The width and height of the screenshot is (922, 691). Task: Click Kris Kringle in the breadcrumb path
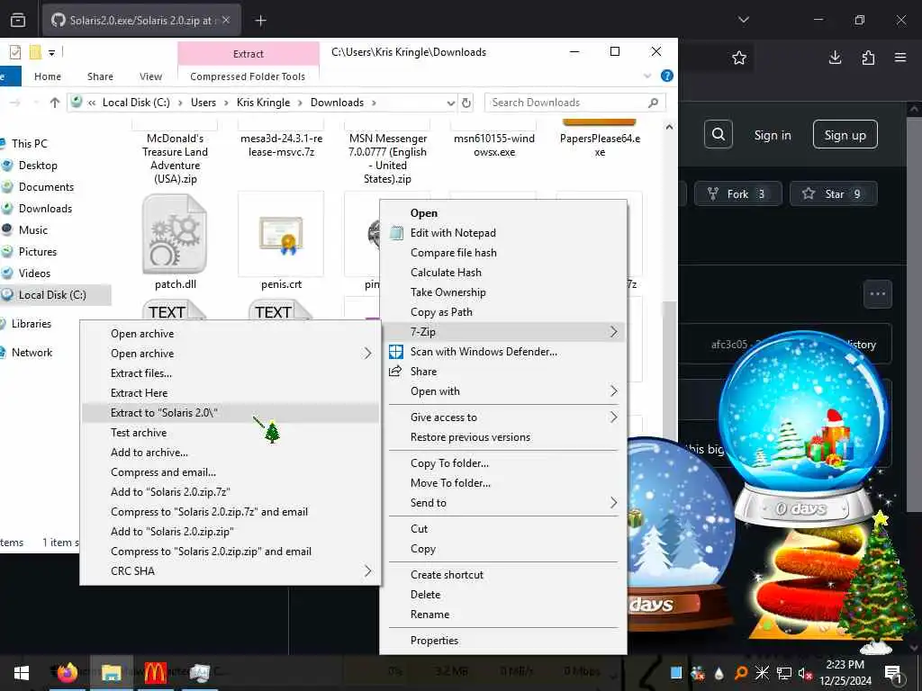click(264, 103)
